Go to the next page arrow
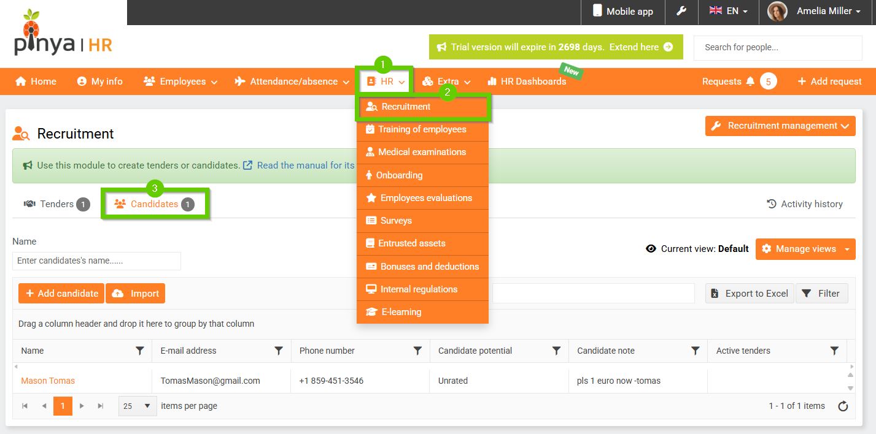This screenshot has height=434, width=876. 82,406
